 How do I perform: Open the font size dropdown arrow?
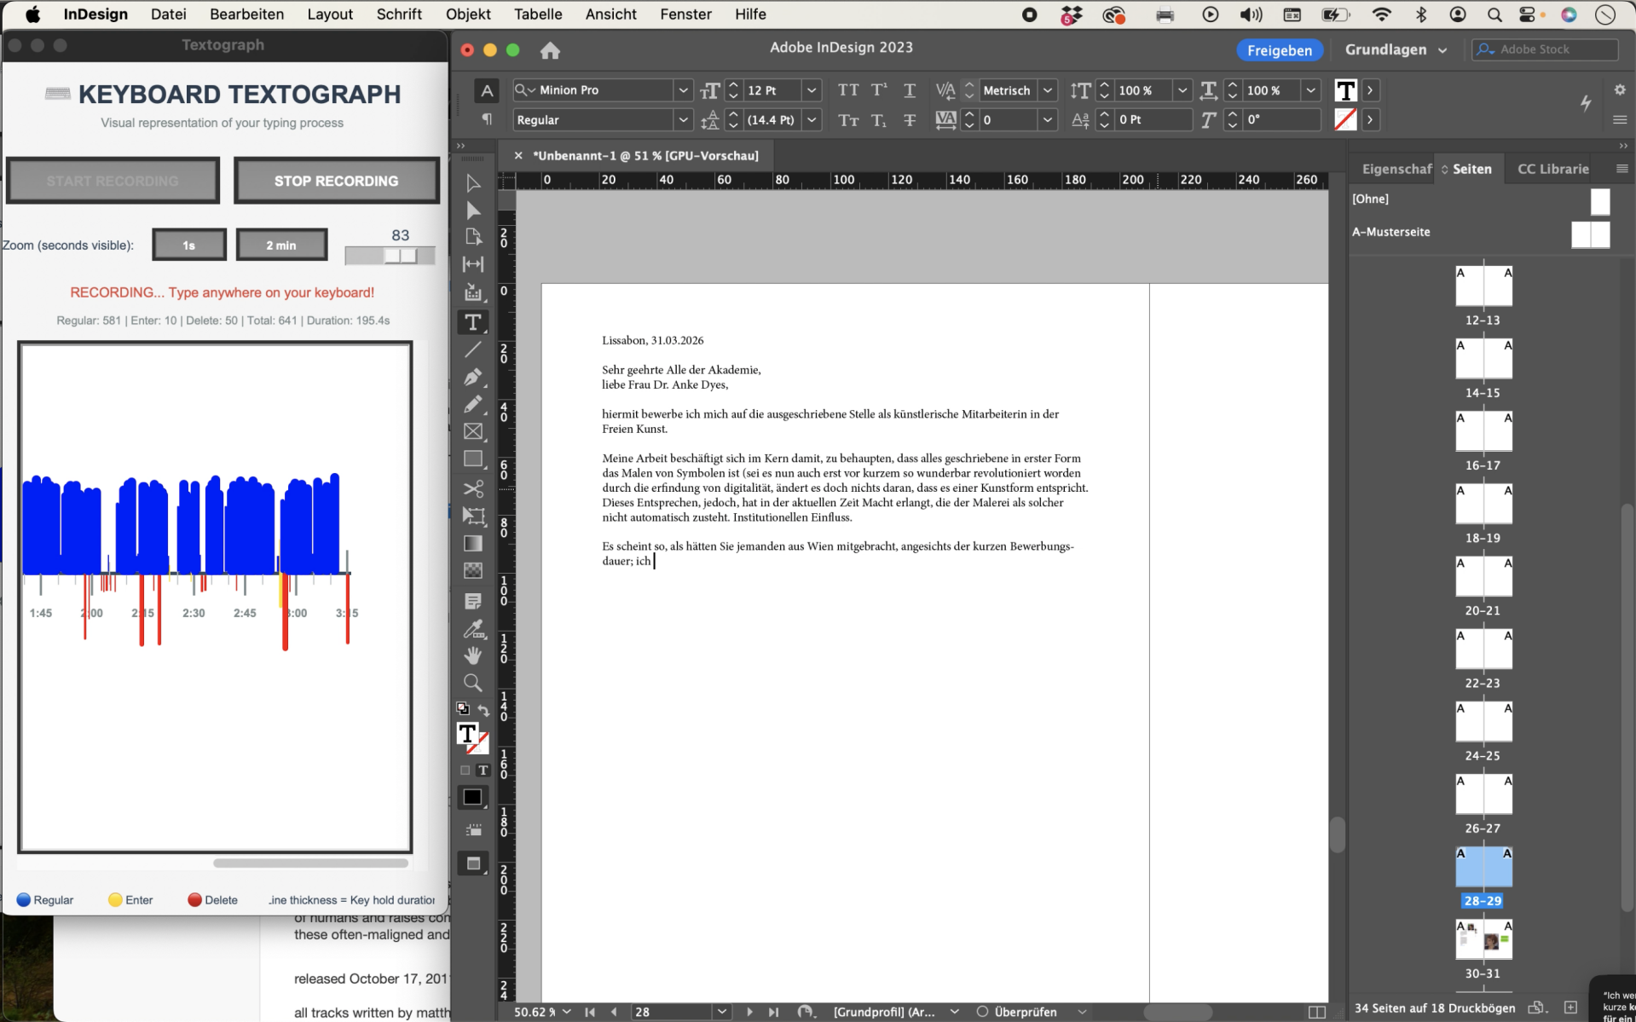coord(812,90)
